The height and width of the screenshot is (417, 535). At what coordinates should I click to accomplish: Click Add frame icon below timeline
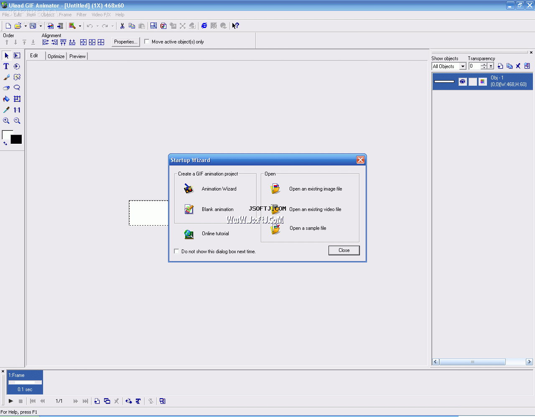(97, 401)
